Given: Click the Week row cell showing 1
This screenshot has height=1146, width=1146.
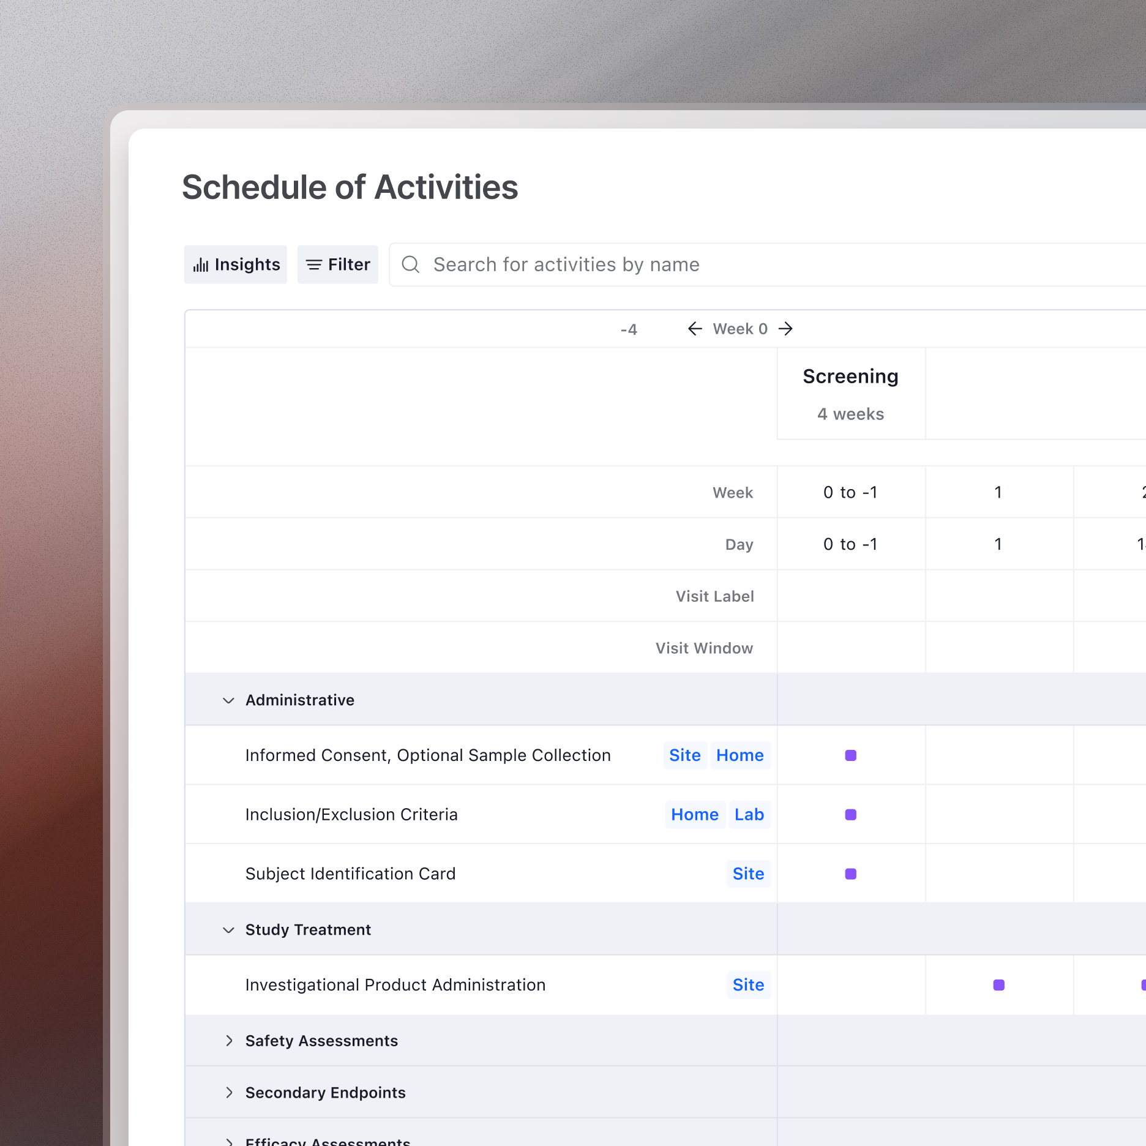Looking at the screenshot, I should (999, 492).
